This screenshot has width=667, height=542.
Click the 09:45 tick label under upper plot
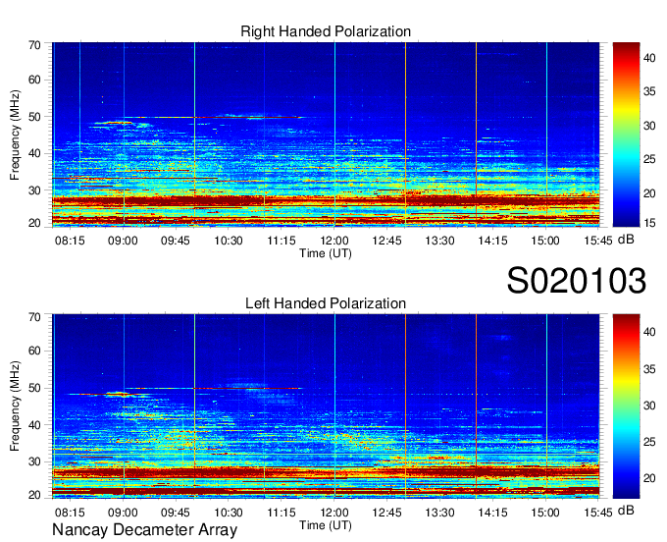tap(176, 241)
